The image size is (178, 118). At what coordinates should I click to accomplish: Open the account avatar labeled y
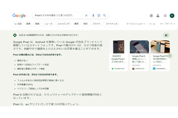pyautogui.click(x=172, y=16)
